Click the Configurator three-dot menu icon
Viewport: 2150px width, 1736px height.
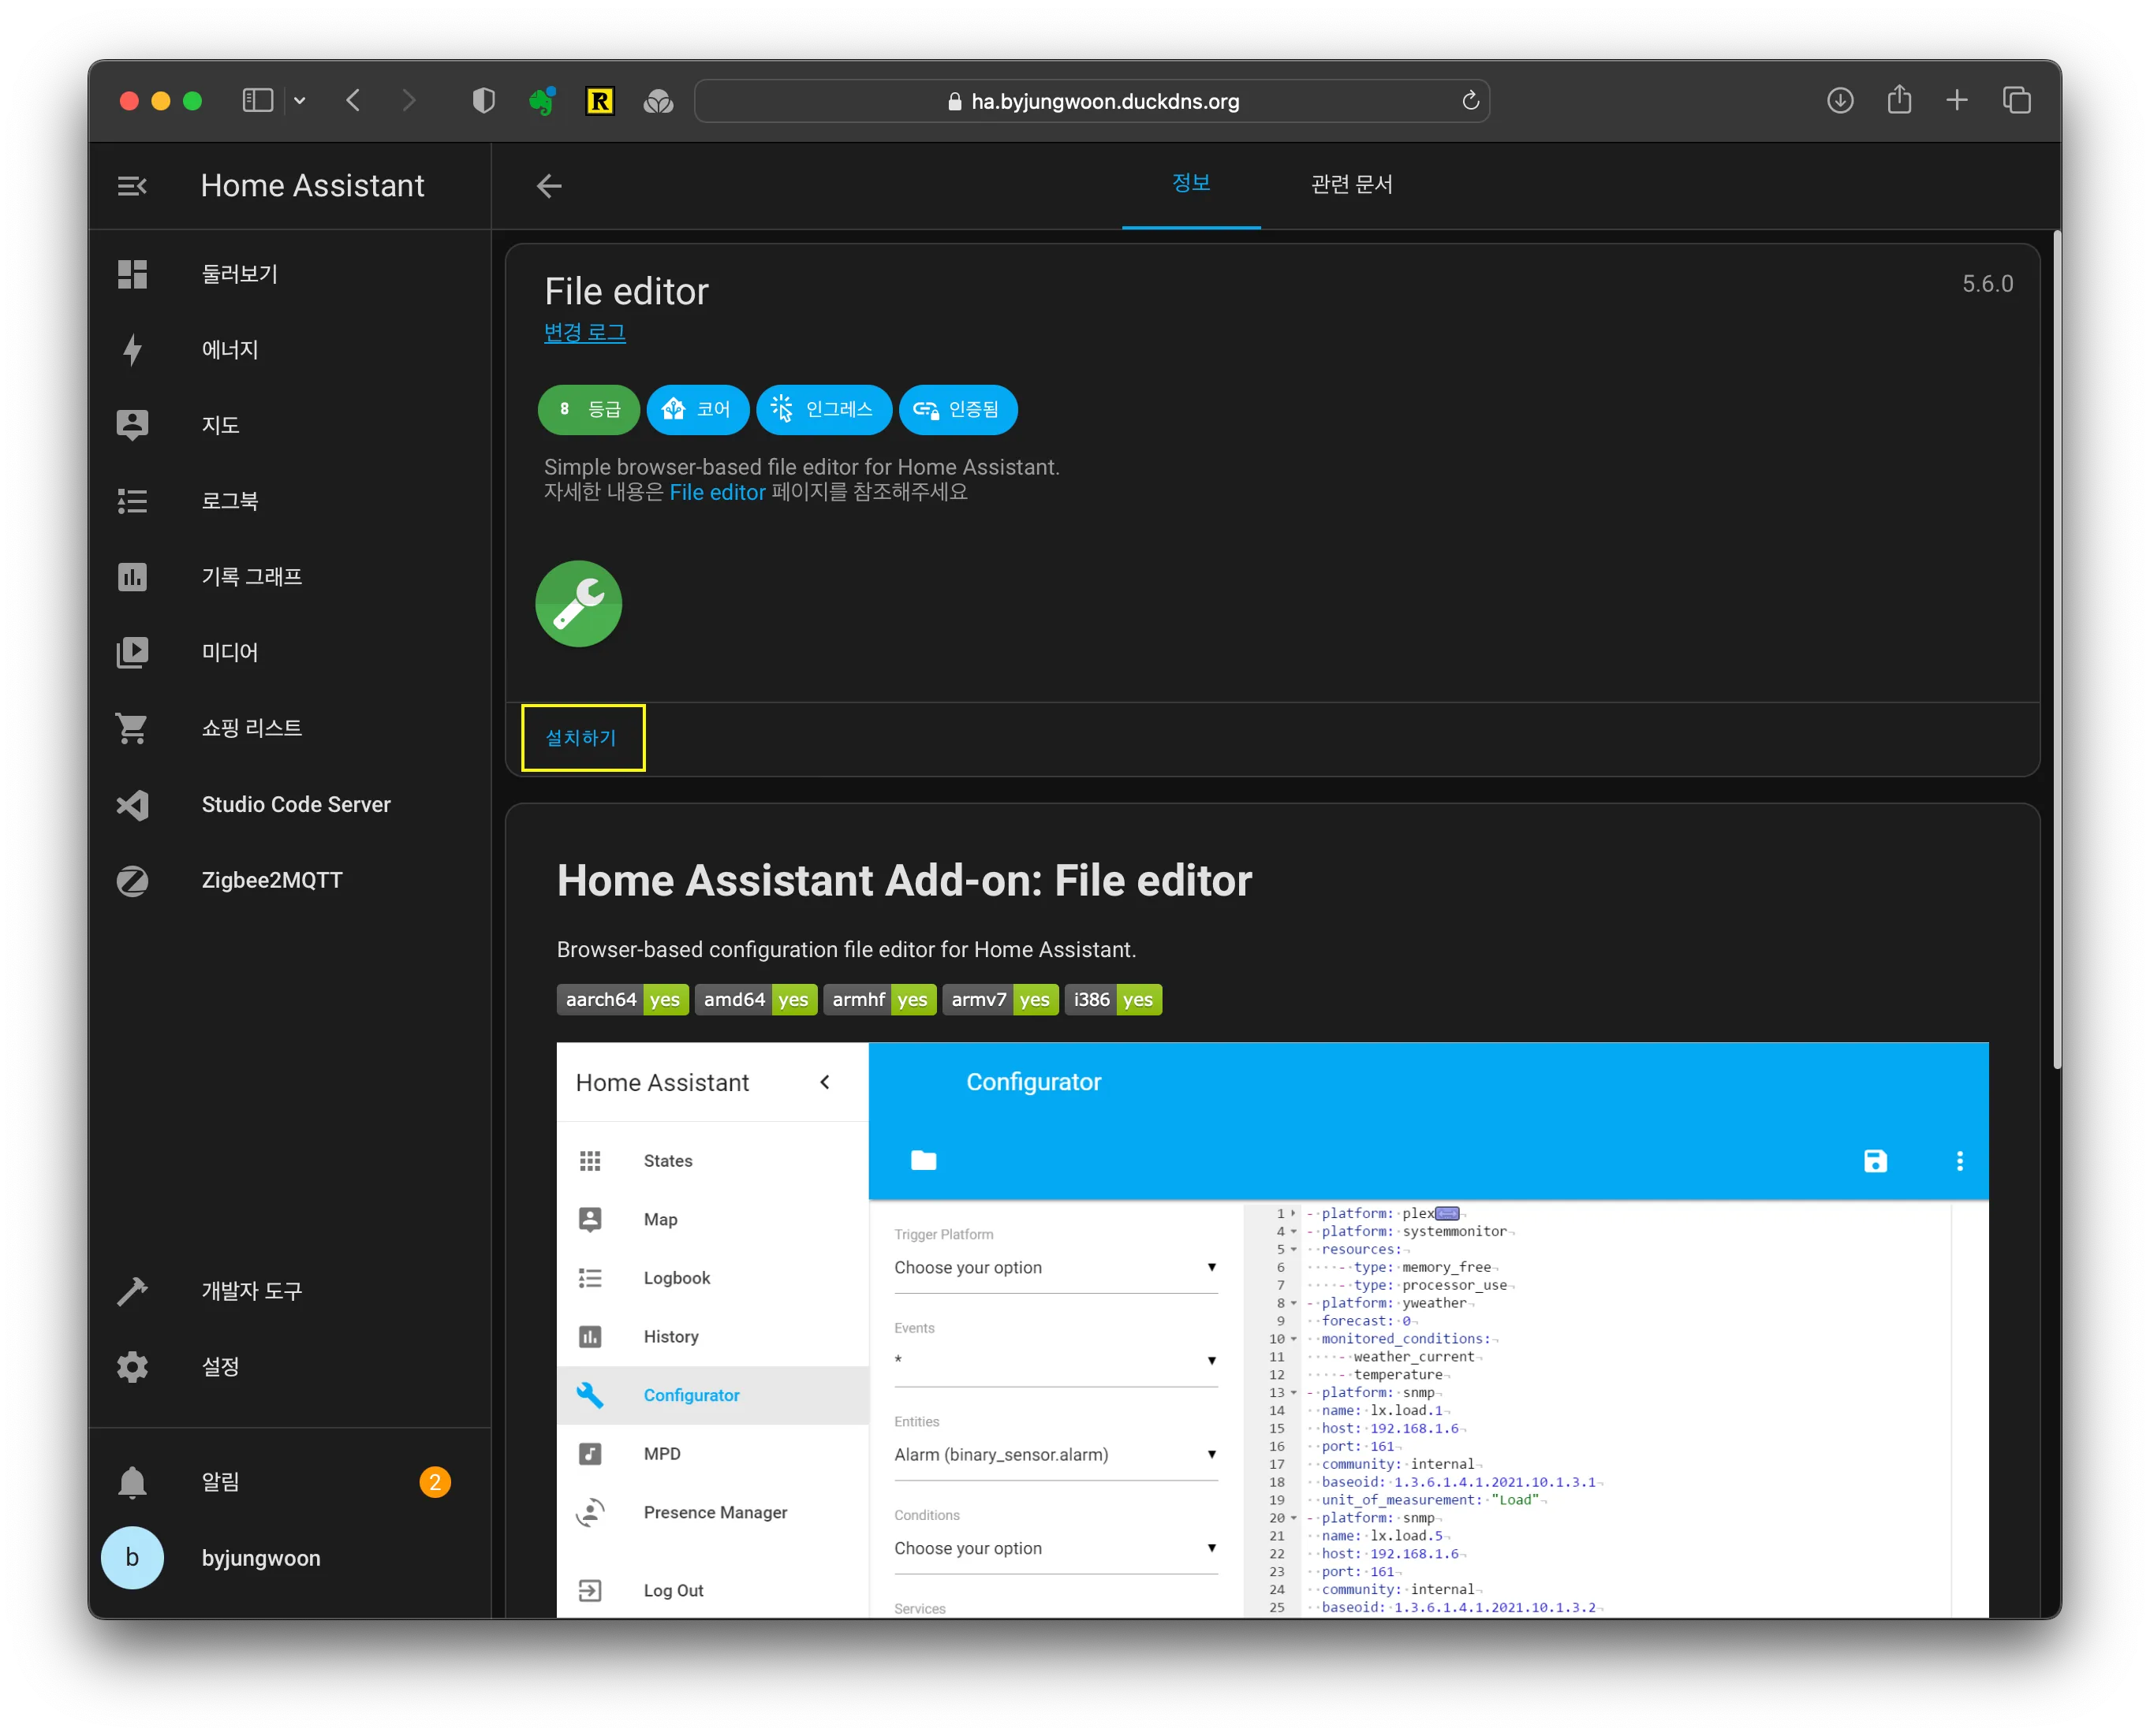pos(1959,1161)
